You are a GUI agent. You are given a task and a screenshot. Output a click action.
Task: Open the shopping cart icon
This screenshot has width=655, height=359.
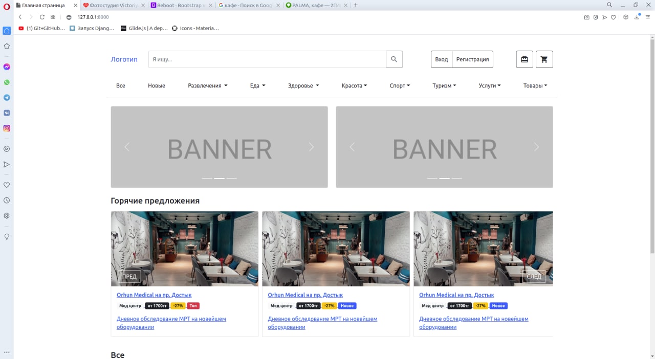pos(544,59)
